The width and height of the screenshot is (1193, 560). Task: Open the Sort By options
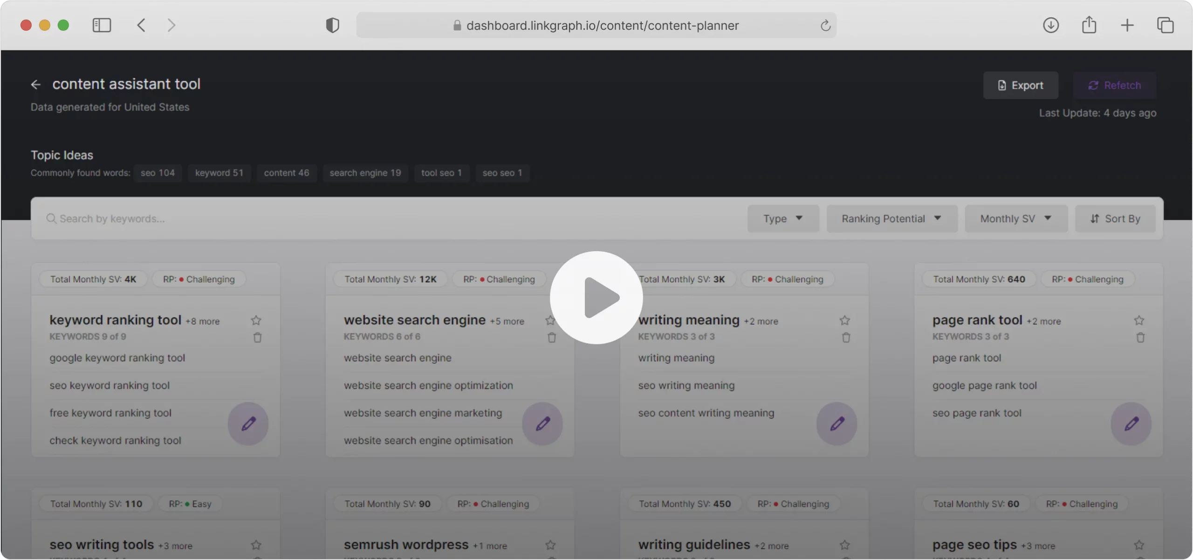1115,219
